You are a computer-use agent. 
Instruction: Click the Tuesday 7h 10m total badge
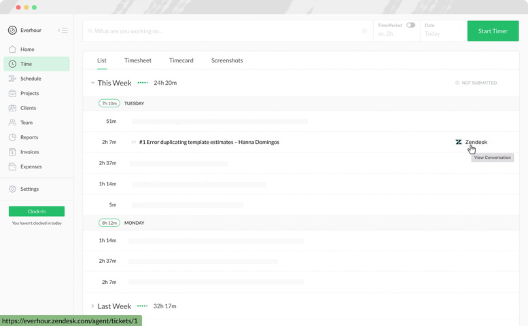click(x=109, y=103)
